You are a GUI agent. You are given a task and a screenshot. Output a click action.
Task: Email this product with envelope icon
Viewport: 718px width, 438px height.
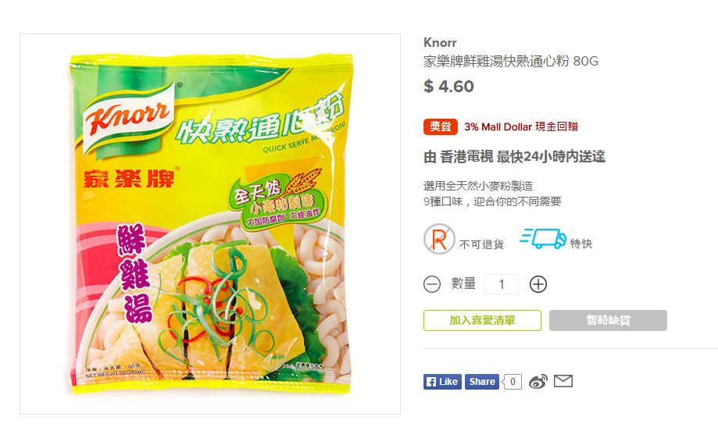click(563, 381)
